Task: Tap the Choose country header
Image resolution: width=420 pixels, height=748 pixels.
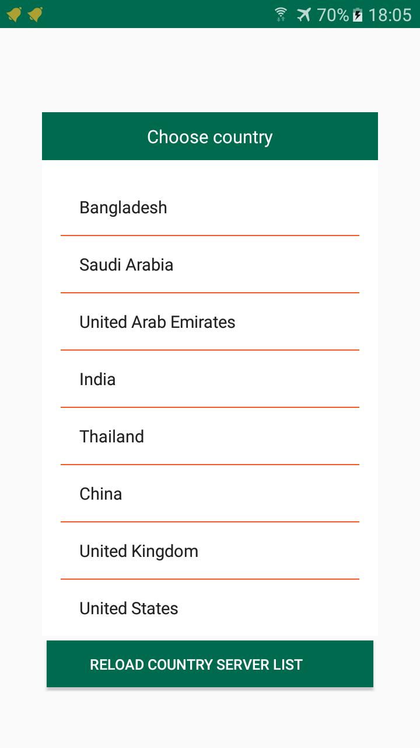Action: (x=210, y=137)
